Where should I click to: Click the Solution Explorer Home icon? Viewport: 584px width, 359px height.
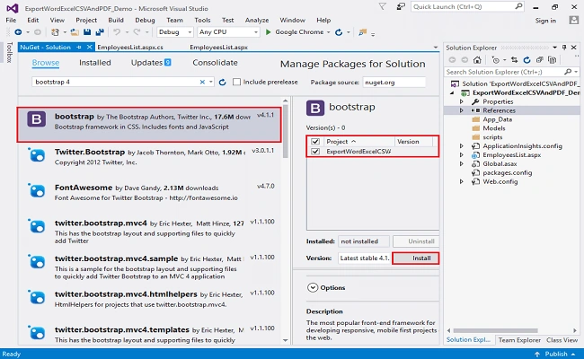[477, 60]
